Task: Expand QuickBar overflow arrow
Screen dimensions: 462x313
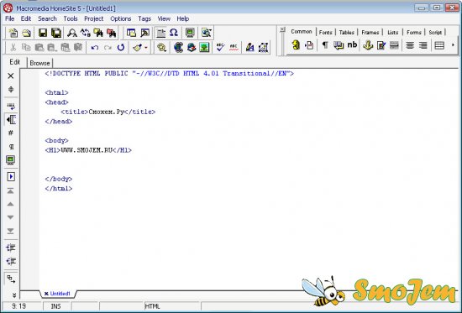Action: pyautogui.click(x=453, y=45)
